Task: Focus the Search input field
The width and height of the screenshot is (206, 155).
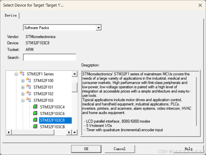Action: click(50, 57)
